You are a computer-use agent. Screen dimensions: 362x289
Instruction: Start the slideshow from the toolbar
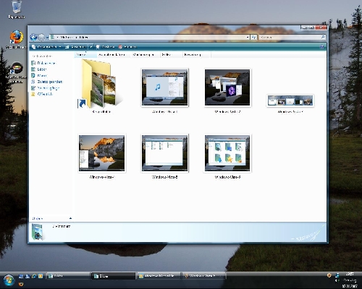[105, 47]
